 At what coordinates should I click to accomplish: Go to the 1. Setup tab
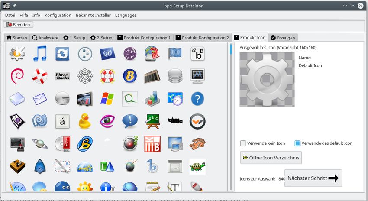click(x=74, y=38)
